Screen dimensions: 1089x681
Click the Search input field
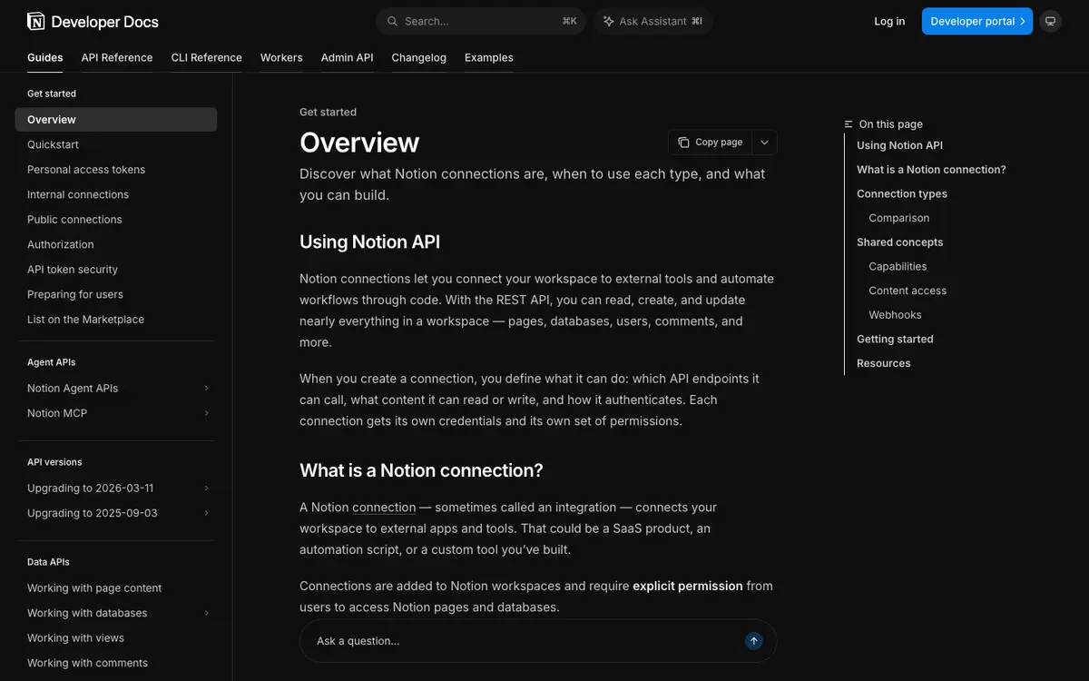click(481, 21)
